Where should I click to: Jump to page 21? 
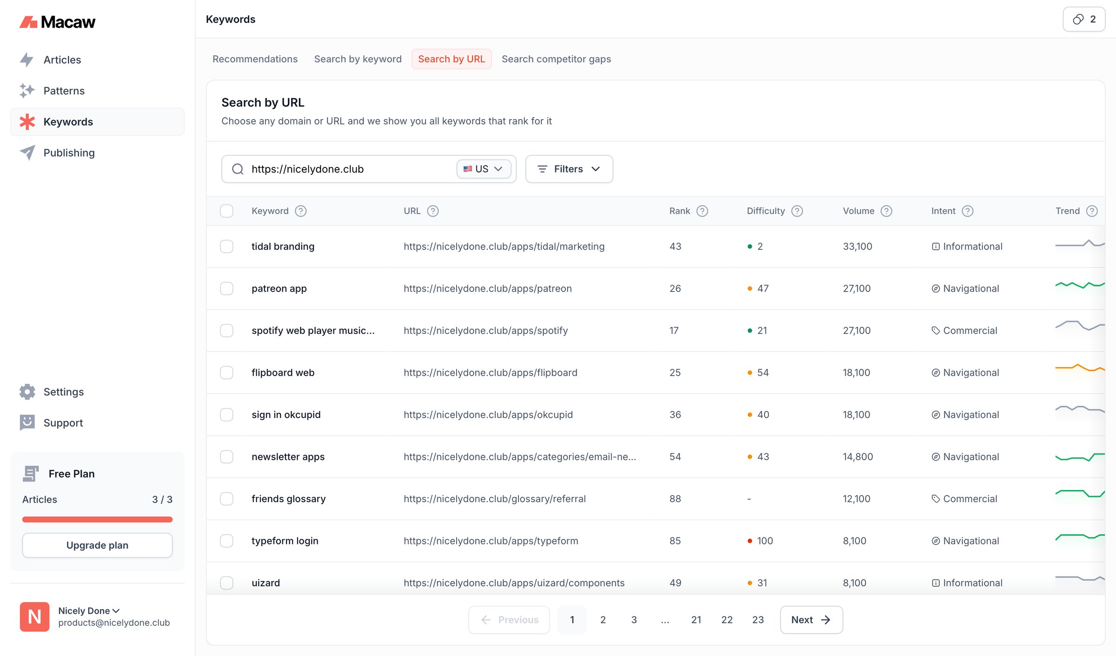(x=696, y=620)
